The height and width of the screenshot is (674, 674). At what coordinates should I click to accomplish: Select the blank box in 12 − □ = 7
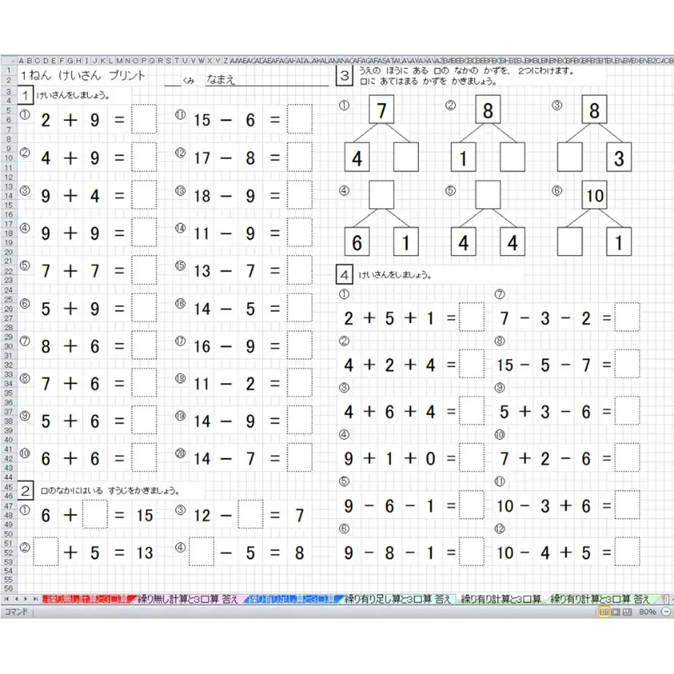click(x=251, y=514)
